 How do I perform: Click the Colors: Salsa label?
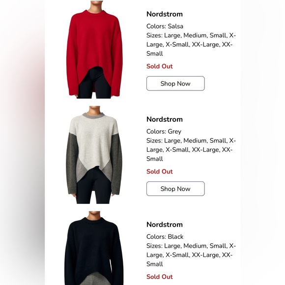[165, 27]
